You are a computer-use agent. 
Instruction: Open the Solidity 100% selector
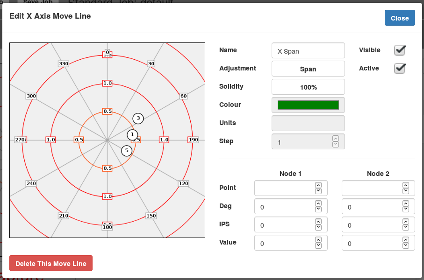[x=308, y=86]
